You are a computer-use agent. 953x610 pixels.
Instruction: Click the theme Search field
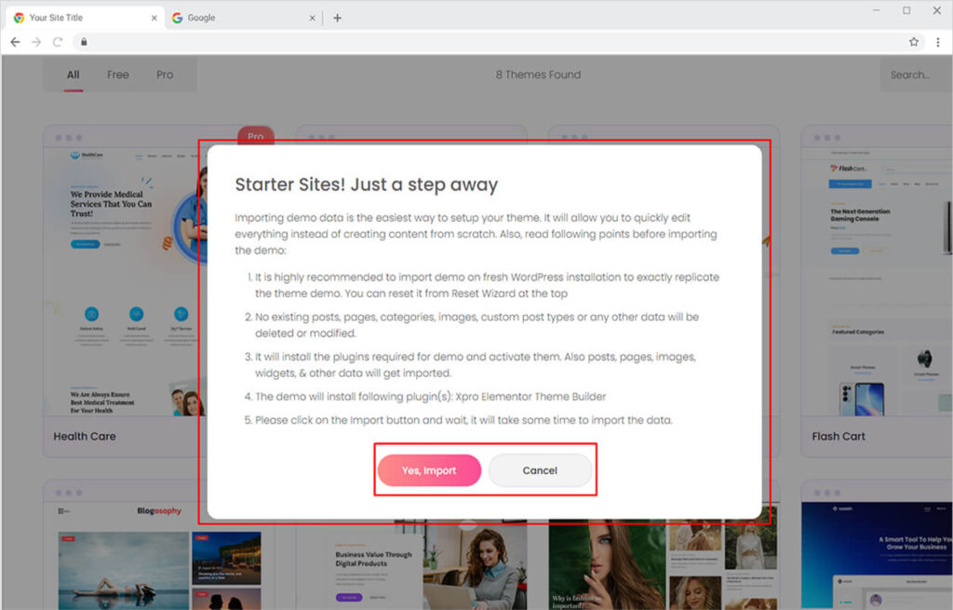(x=914, y=75)
